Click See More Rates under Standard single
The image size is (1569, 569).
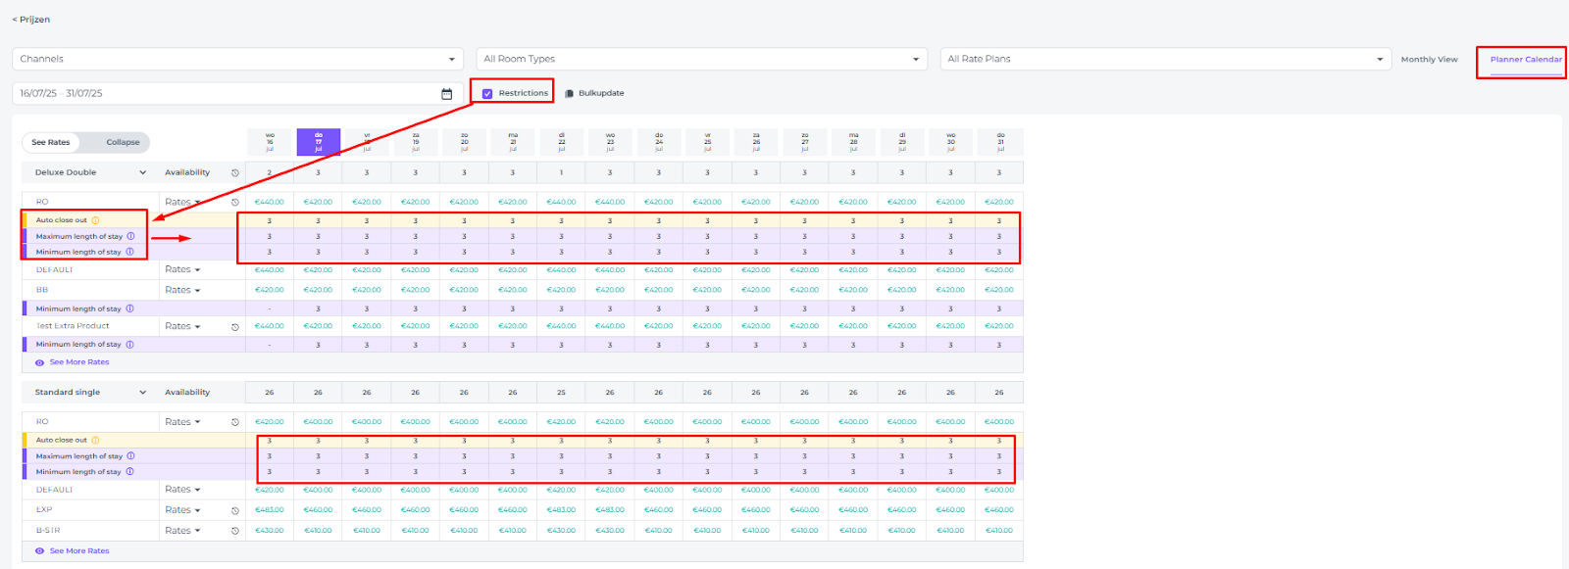coord(79,551)
